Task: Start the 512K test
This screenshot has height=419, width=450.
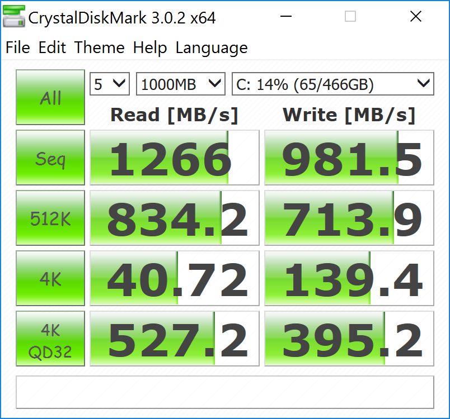Action: [50, 218]
